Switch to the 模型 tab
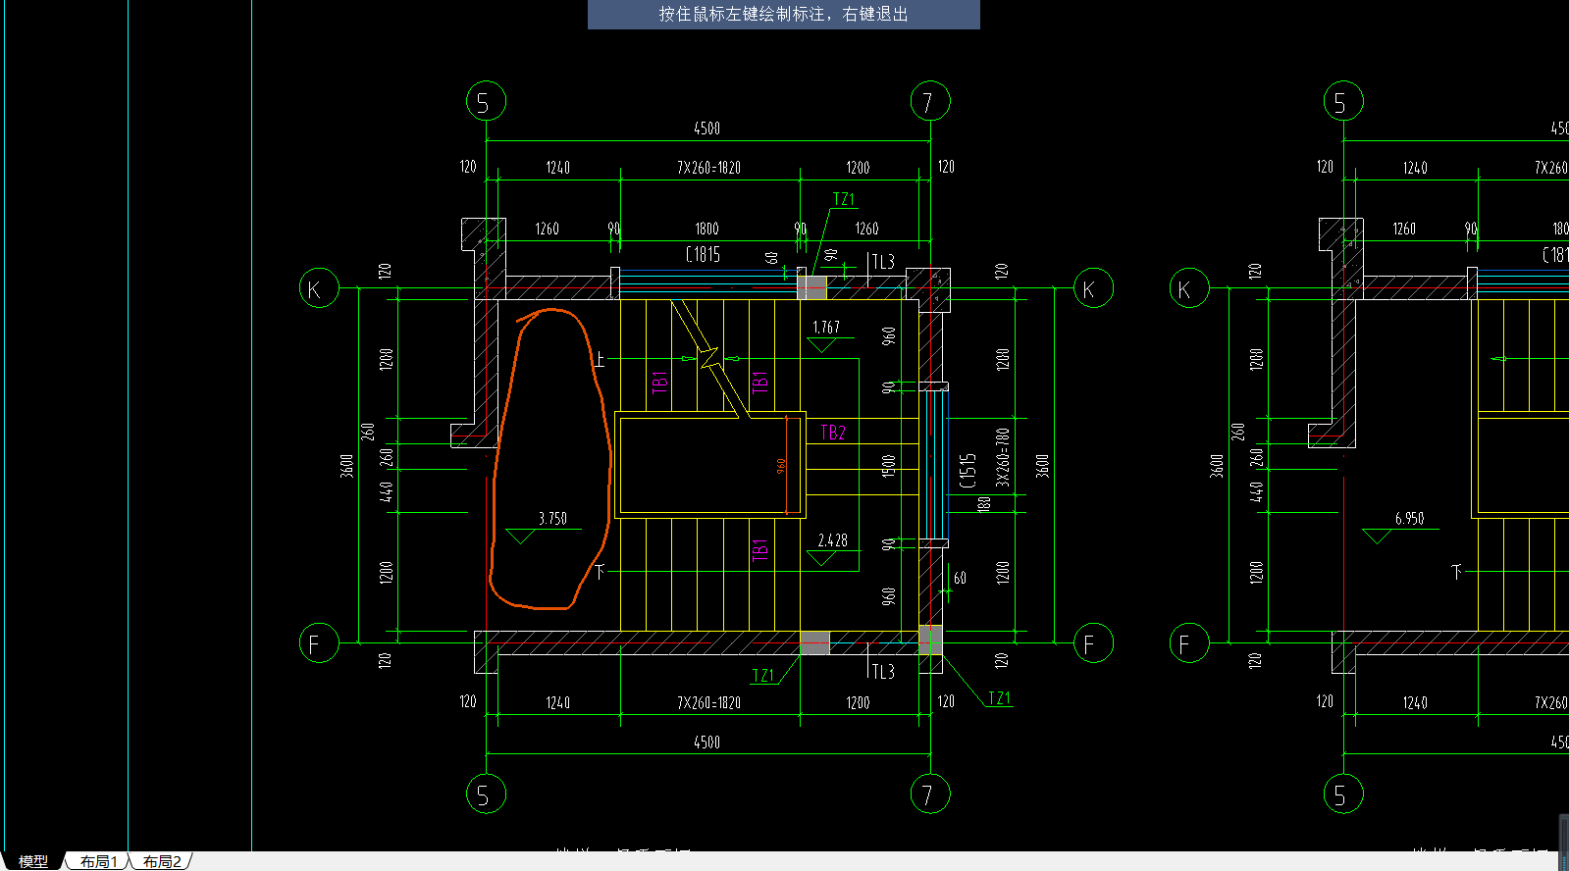Viewport: 1569px width, 871px height. click(x=33, y=861)
